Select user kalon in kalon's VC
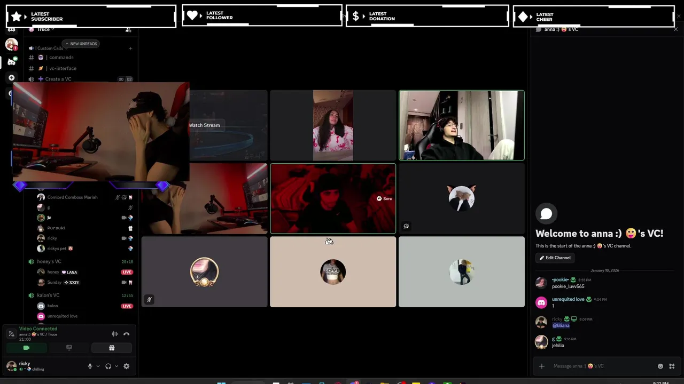 (52, 306)
